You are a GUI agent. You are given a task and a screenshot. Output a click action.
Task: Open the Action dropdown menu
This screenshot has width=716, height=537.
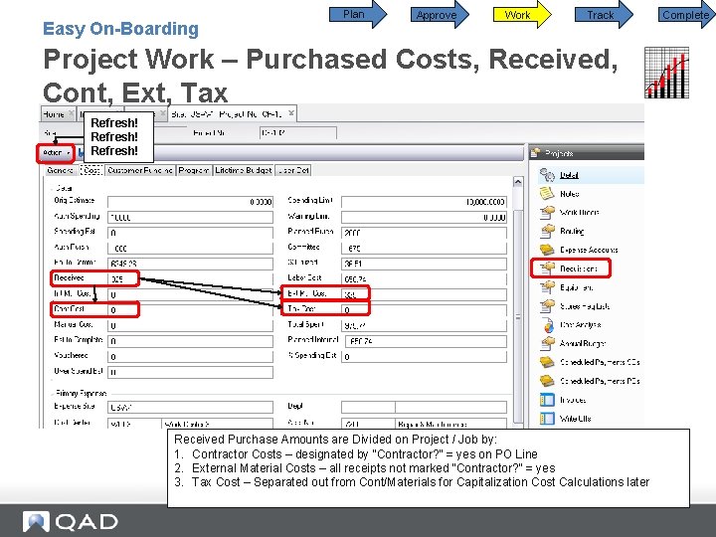coord(56,153)
